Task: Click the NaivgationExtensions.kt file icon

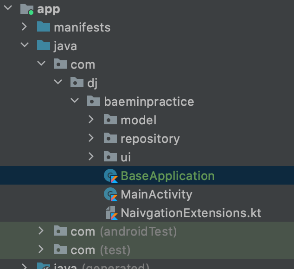Action: click(x=111, y=213)
